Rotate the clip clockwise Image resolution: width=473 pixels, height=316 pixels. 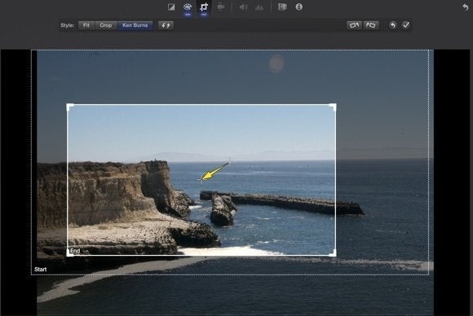pos(371,25)
